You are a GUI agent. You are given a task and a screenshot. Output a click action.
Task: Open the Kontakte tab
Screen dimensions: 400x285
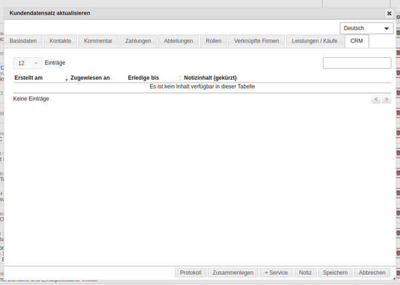click(60, 41)
